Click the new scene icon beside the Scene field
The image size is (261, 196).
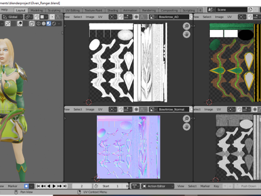point(250,10)
